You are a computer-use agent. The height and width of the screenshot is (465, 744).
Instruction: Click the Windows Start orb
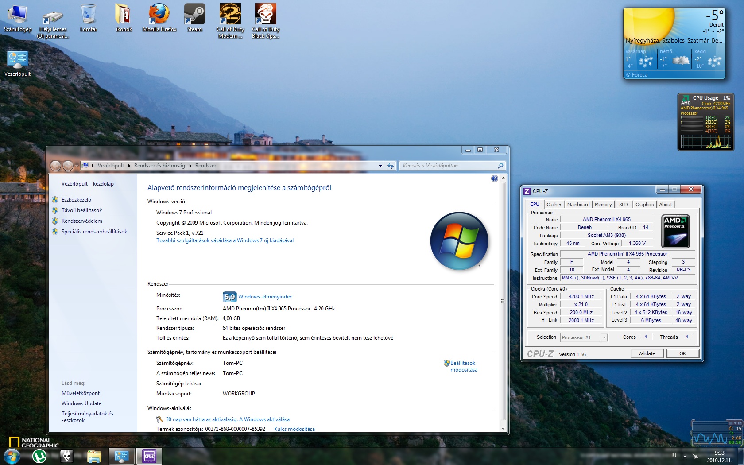12,456
